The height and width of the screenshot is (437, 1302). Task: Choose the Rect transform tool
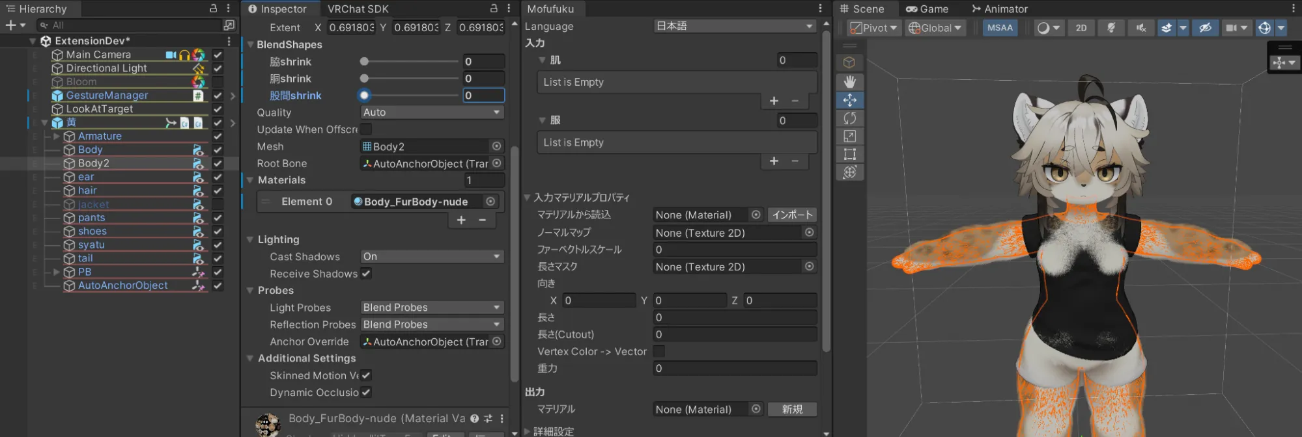click(x=849, y=154)
